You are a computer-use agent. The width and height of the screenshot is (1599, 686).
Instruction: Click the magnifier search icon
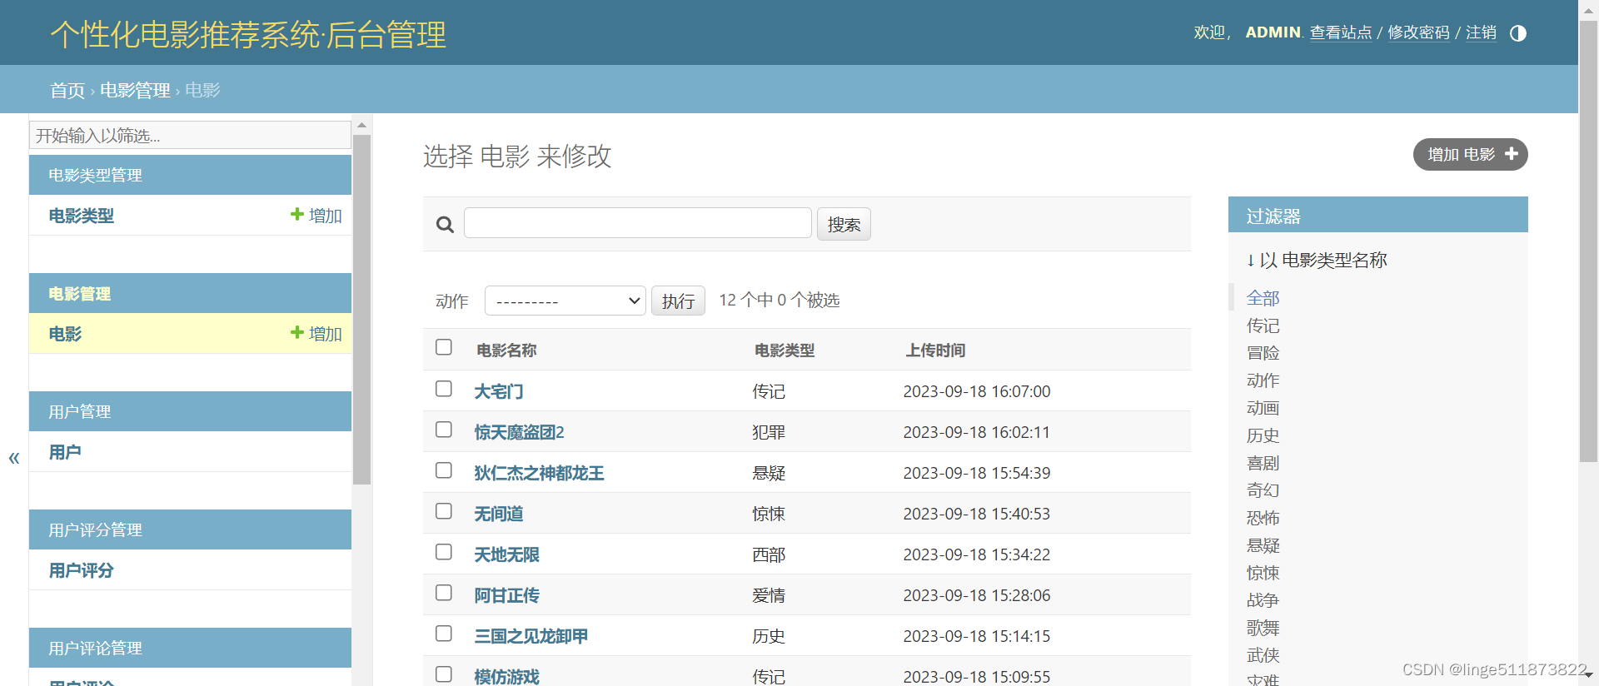point(446,225)
